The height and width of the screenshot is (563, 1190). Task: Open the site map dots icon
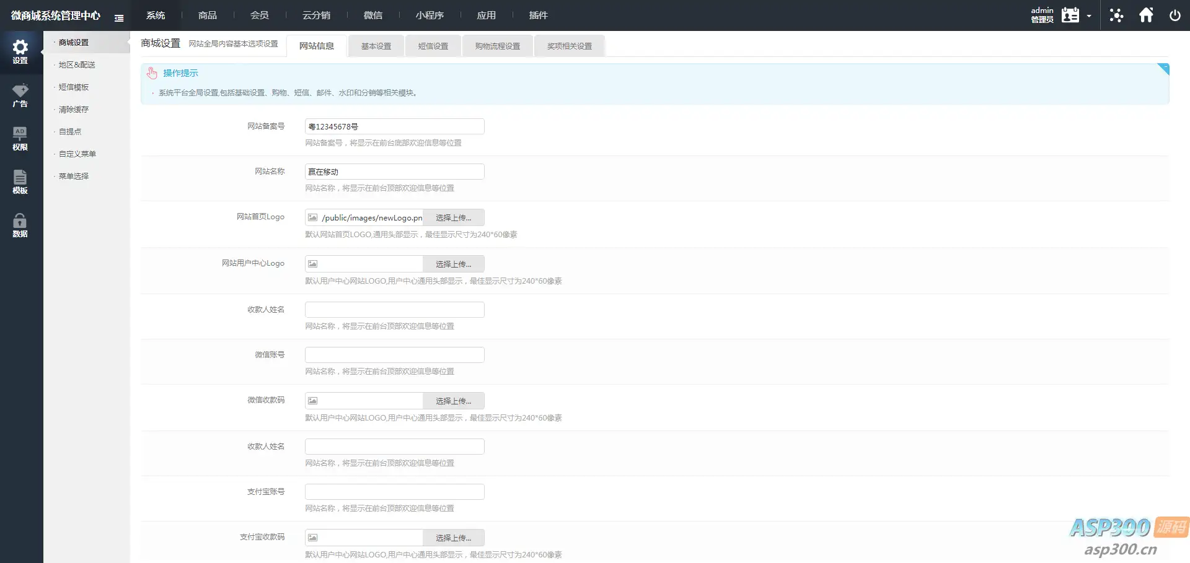1116,15
